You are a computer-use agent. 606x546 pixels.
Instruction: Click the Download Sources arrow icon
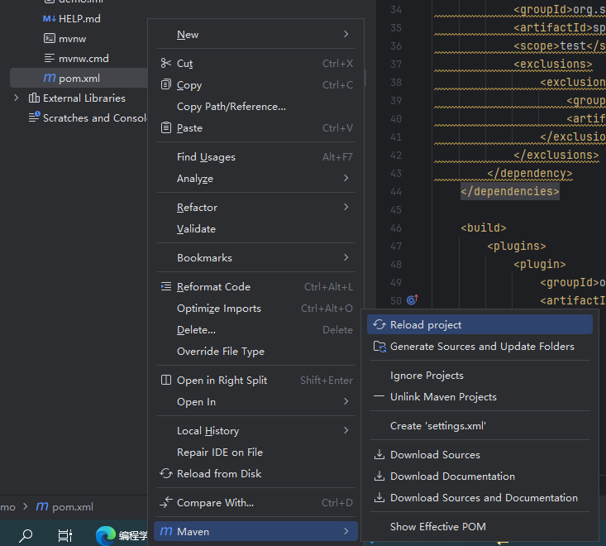pos(379,454)
